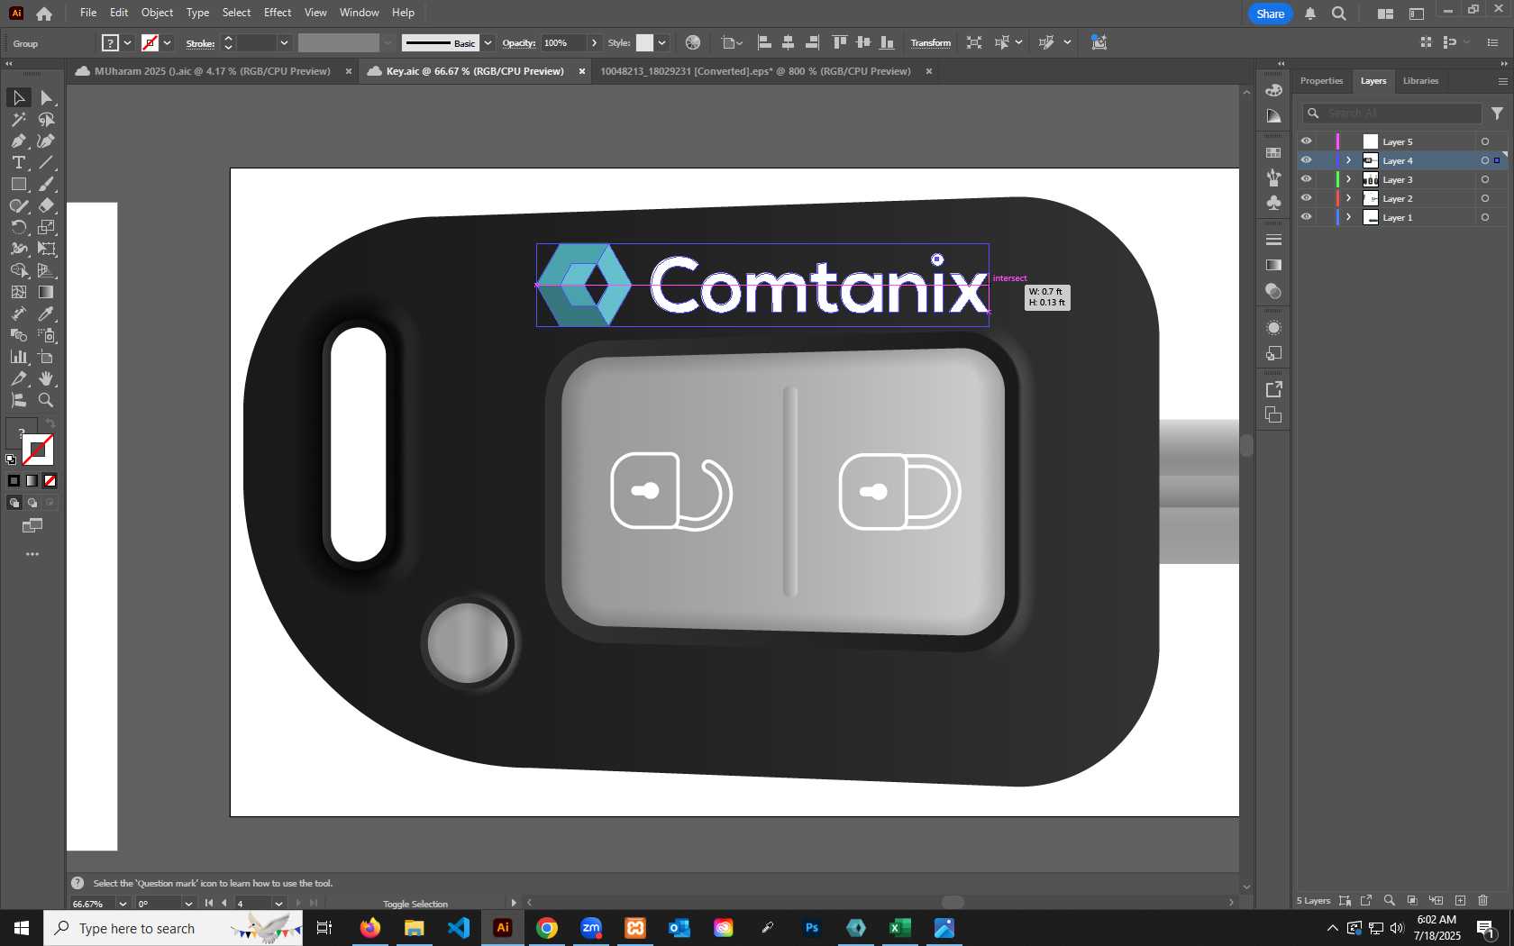Expand Layer 1 contents
The image size is (1514, 946).
tap(1349, 217)
